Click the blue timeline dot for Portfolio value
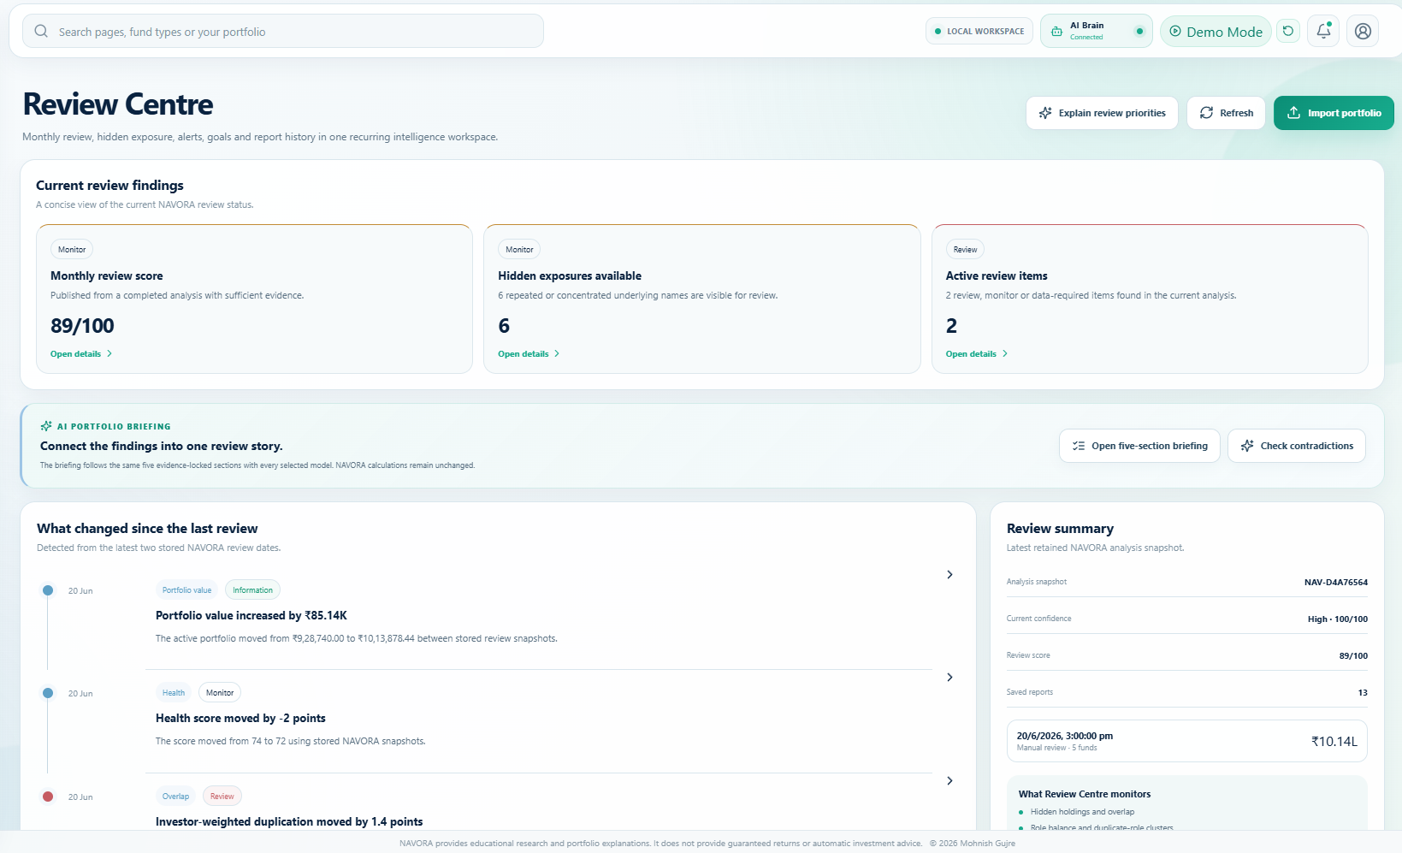 [x=48, y=590]
